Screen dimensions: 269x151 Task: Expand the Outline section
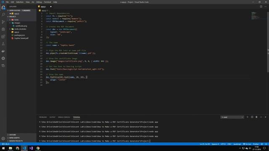pos(13,135)
